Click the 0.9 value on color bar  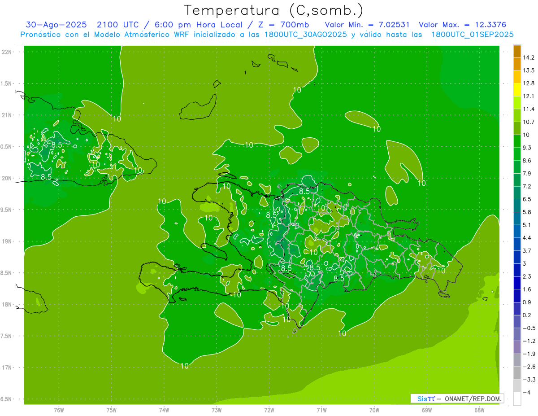point(527,302)
